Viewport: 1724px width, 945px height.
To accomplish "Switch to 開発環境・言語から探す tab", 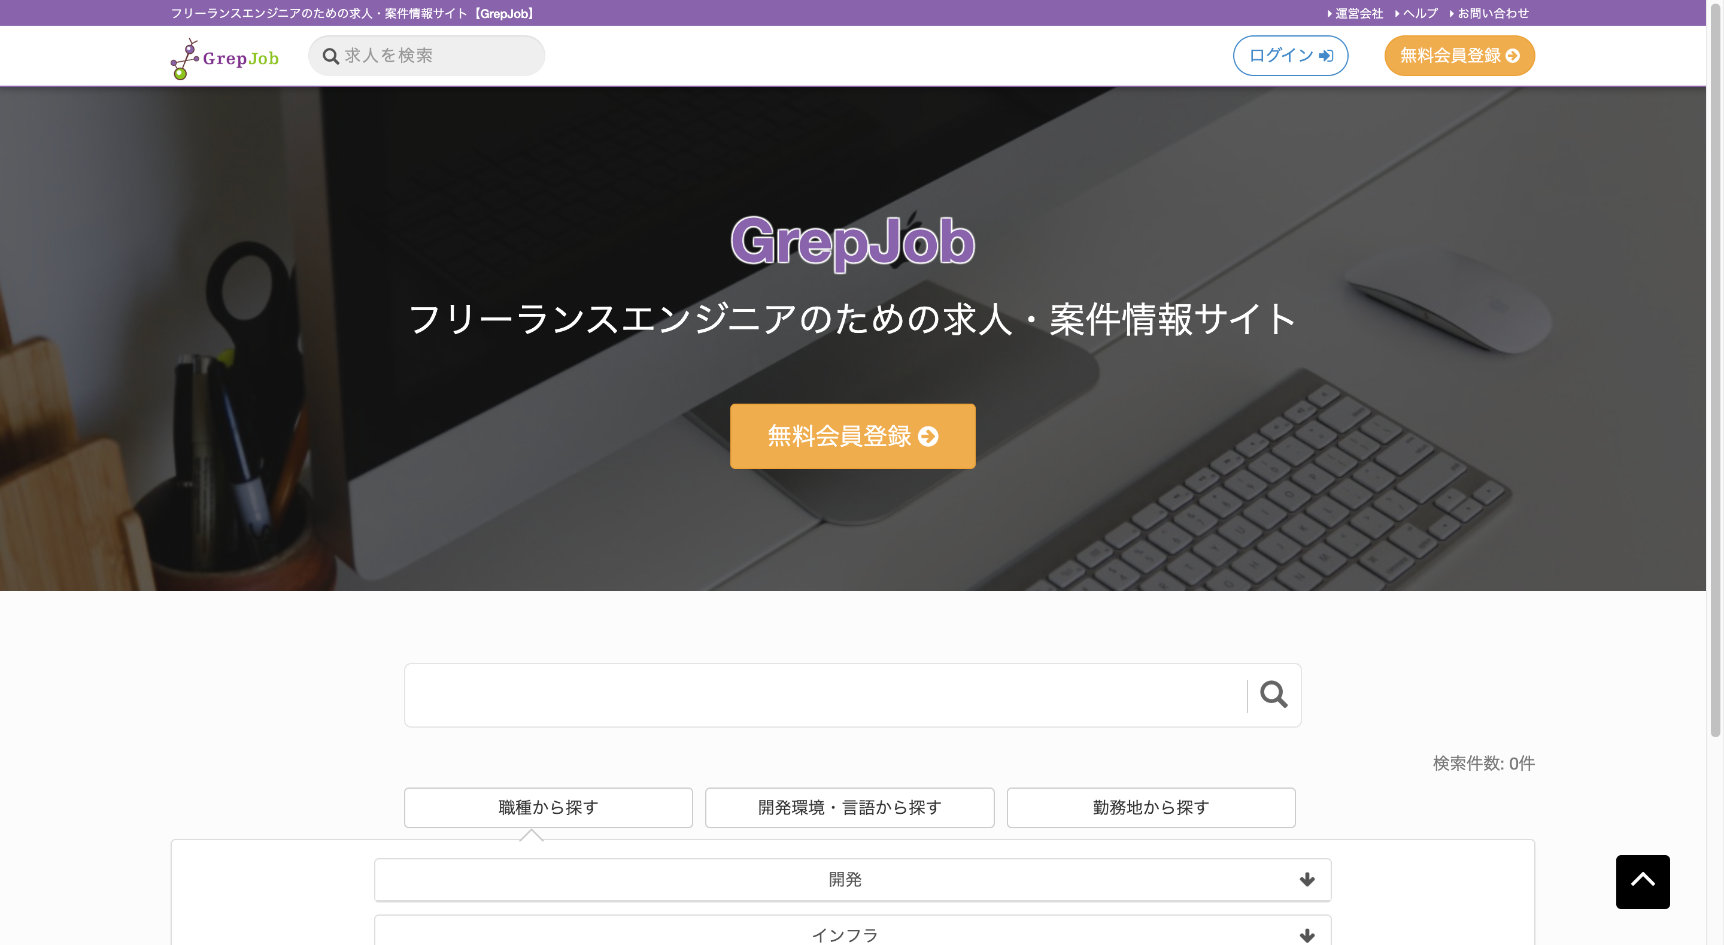I will coord(849,808).
